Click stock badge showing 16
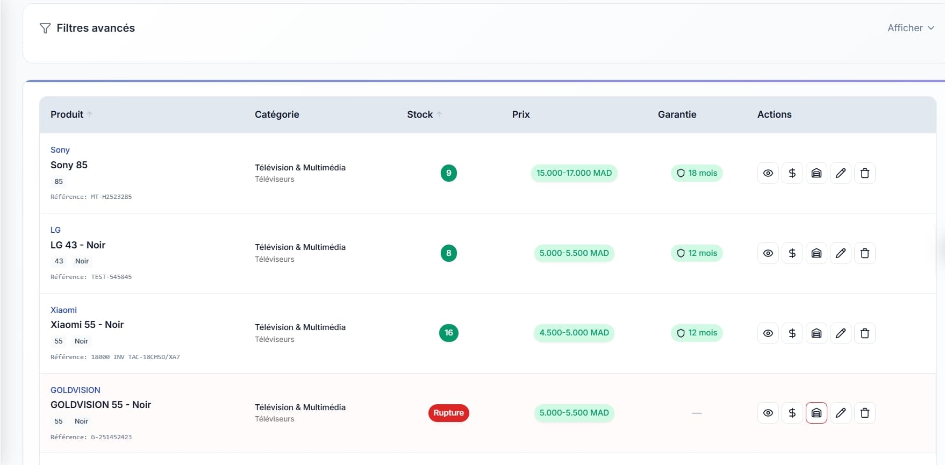 click(x=449, y=333)
